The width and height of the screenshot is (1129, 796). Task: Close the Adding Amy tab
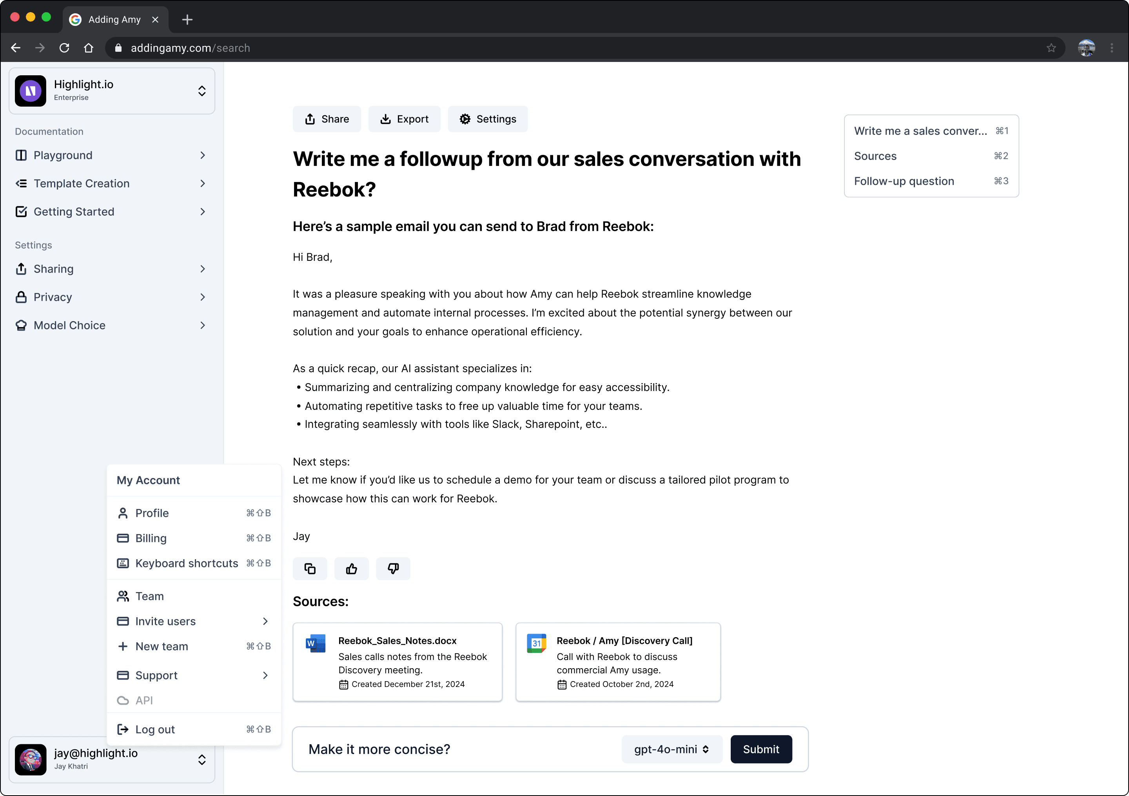[155, 20]
